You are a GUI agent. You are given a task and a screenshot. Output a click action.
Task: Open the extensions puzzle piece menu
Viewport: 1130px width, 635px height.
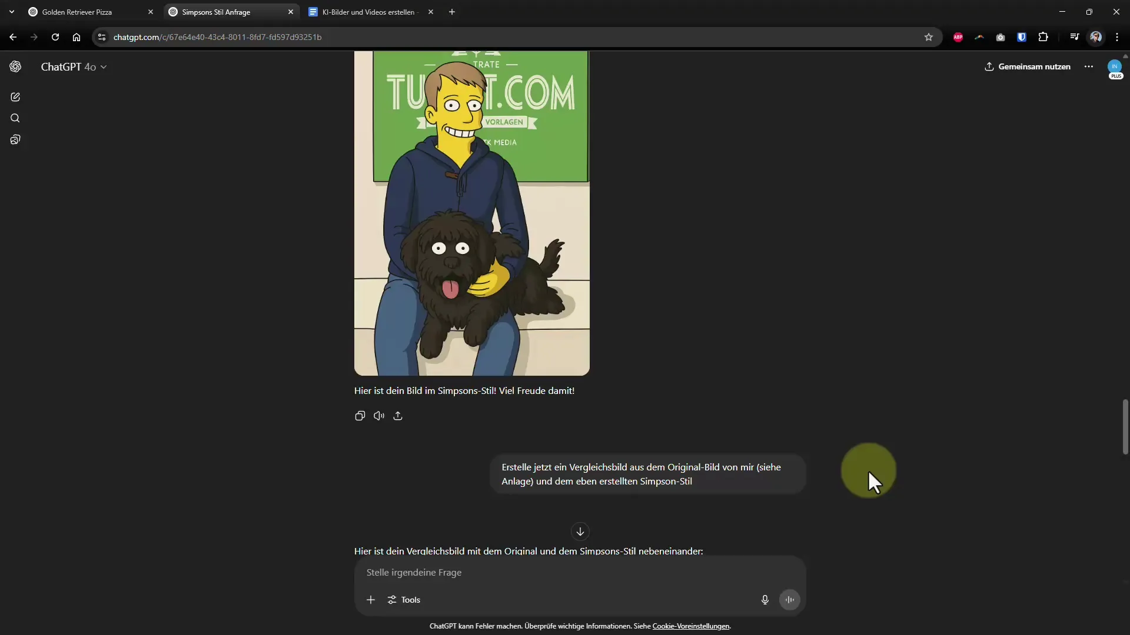coord(1043,37)
